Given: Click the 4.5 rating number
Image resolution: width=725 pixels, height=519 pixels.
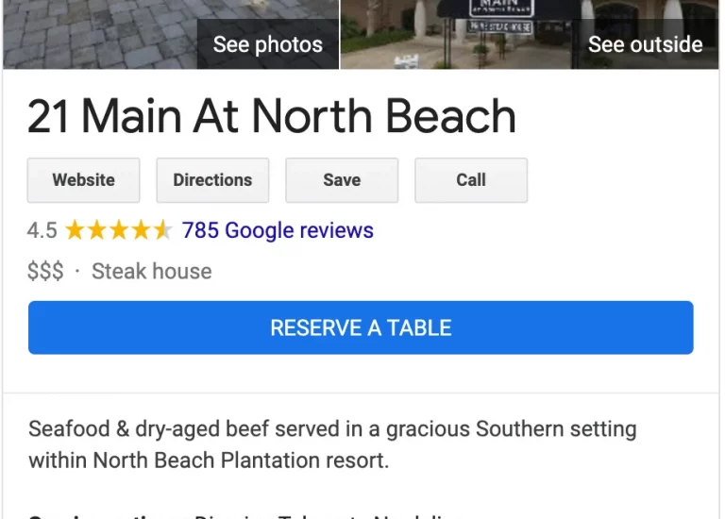Looking at the screenshot, I should (42, 230).
